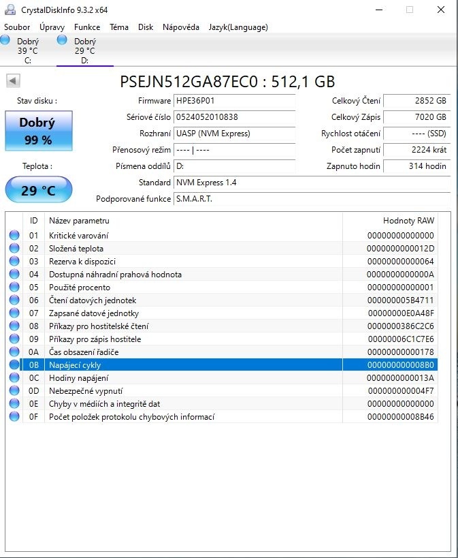Click the status orb of Použité procento row
Viewport: 458px width, 558px height.
click(14, 287)
